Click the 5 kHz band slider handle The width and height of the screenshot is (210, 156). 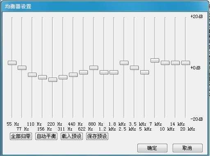(x=144, y=72)
